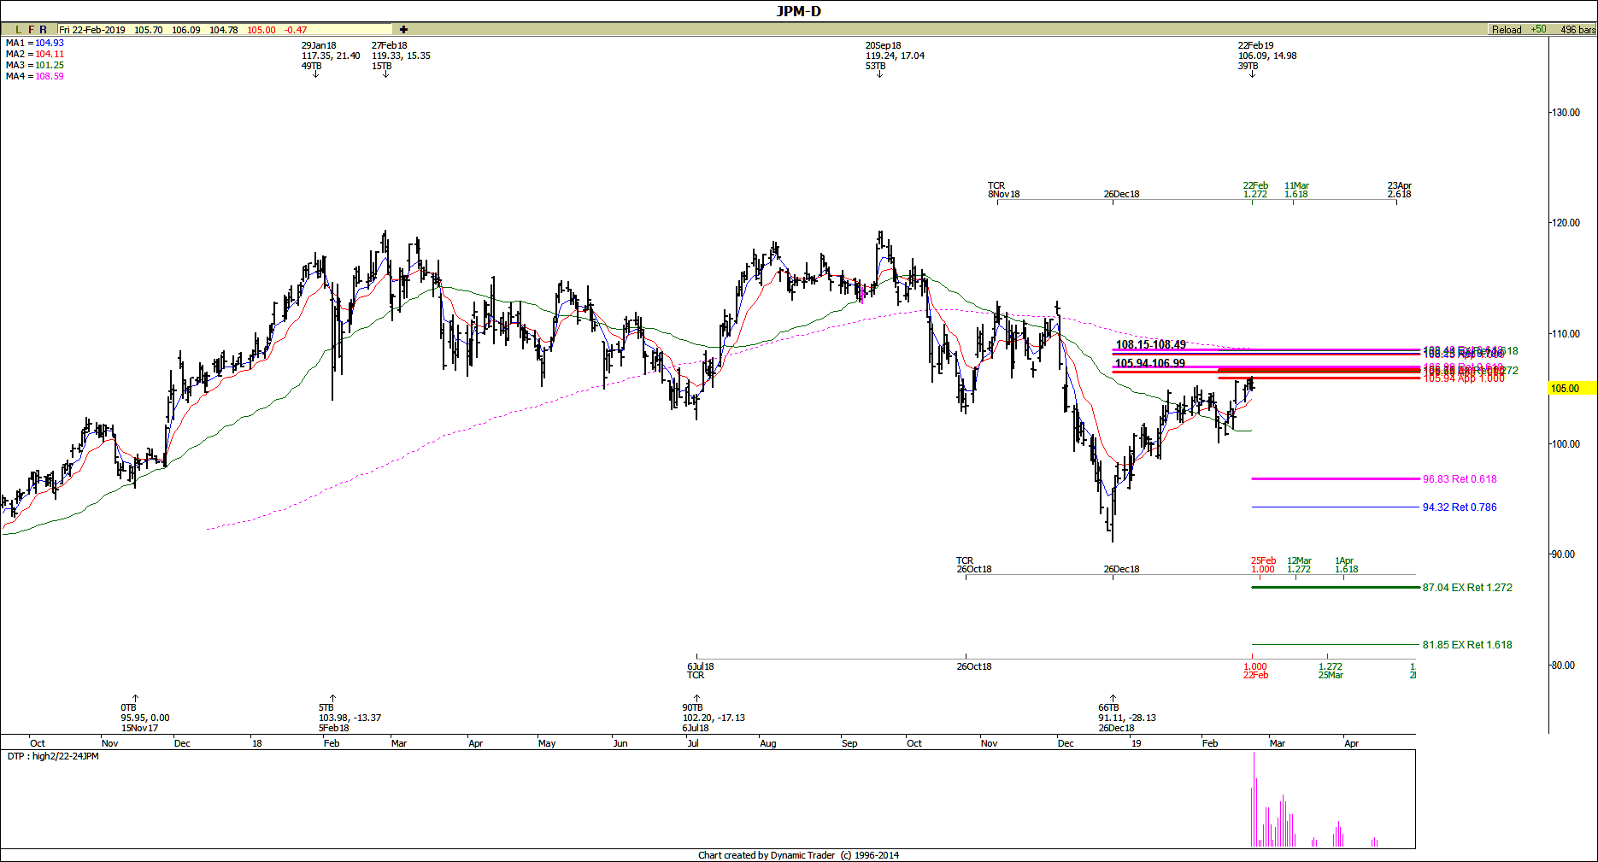This screenshot has height=862, width=1598.
Task: Click the R button in the toolbar
Action: (44, 30)
